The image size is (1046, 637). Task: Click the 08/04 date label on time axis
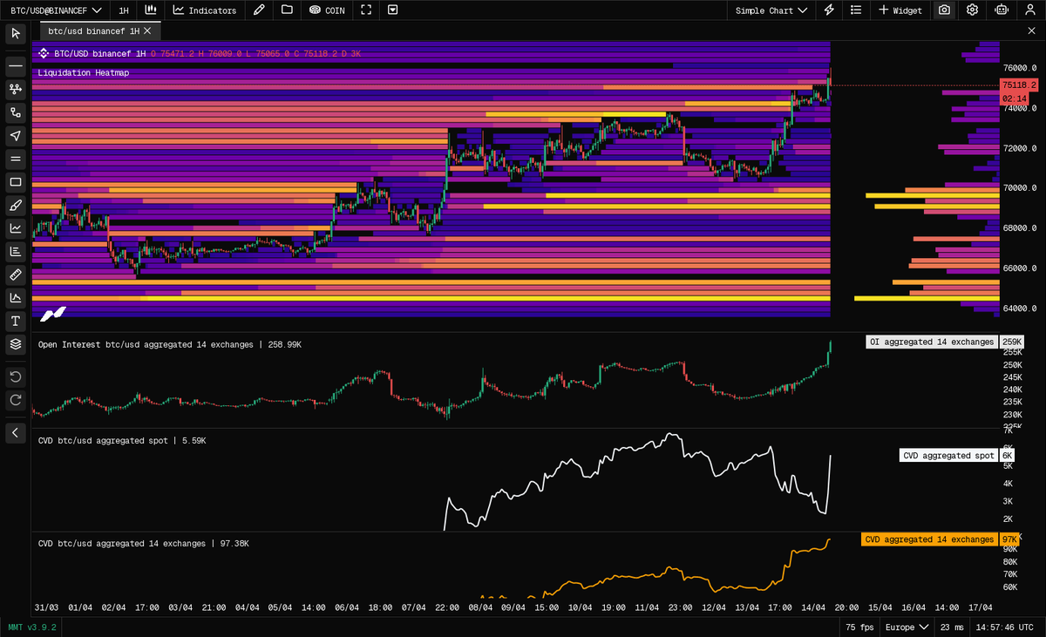481,607
